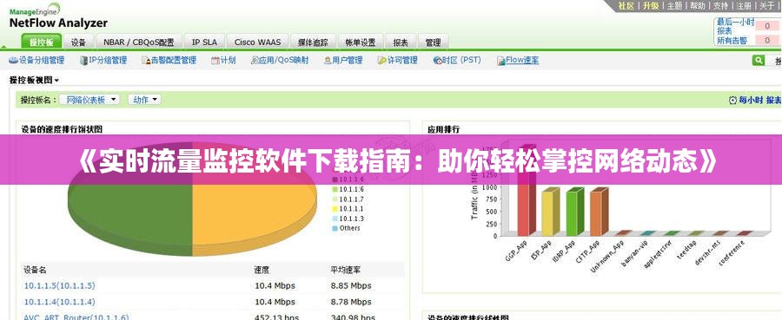This screenshot has width=782, height=320.
Task: Click the yellow ESP_App bar
Action: [x=551, y=212]
